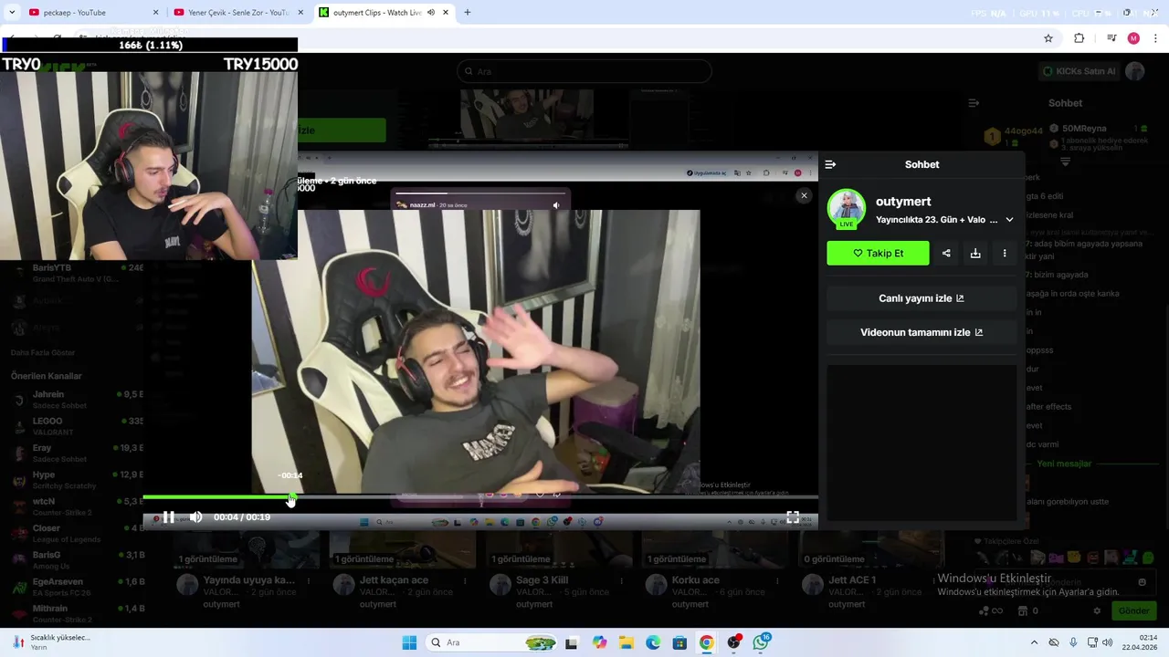Open the Kick user avatar menu
Screen dimensions: 1169x657
pyautogui.click(x=1134, y=71)
